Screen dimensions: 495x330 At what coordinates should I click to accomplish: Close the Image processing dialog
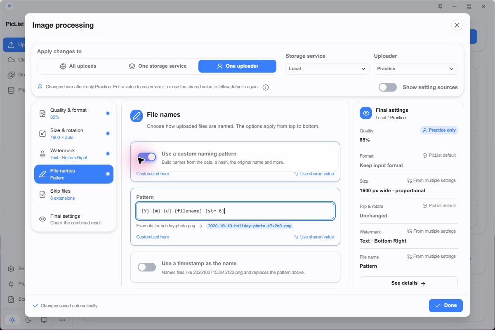[x=457, y=25]
